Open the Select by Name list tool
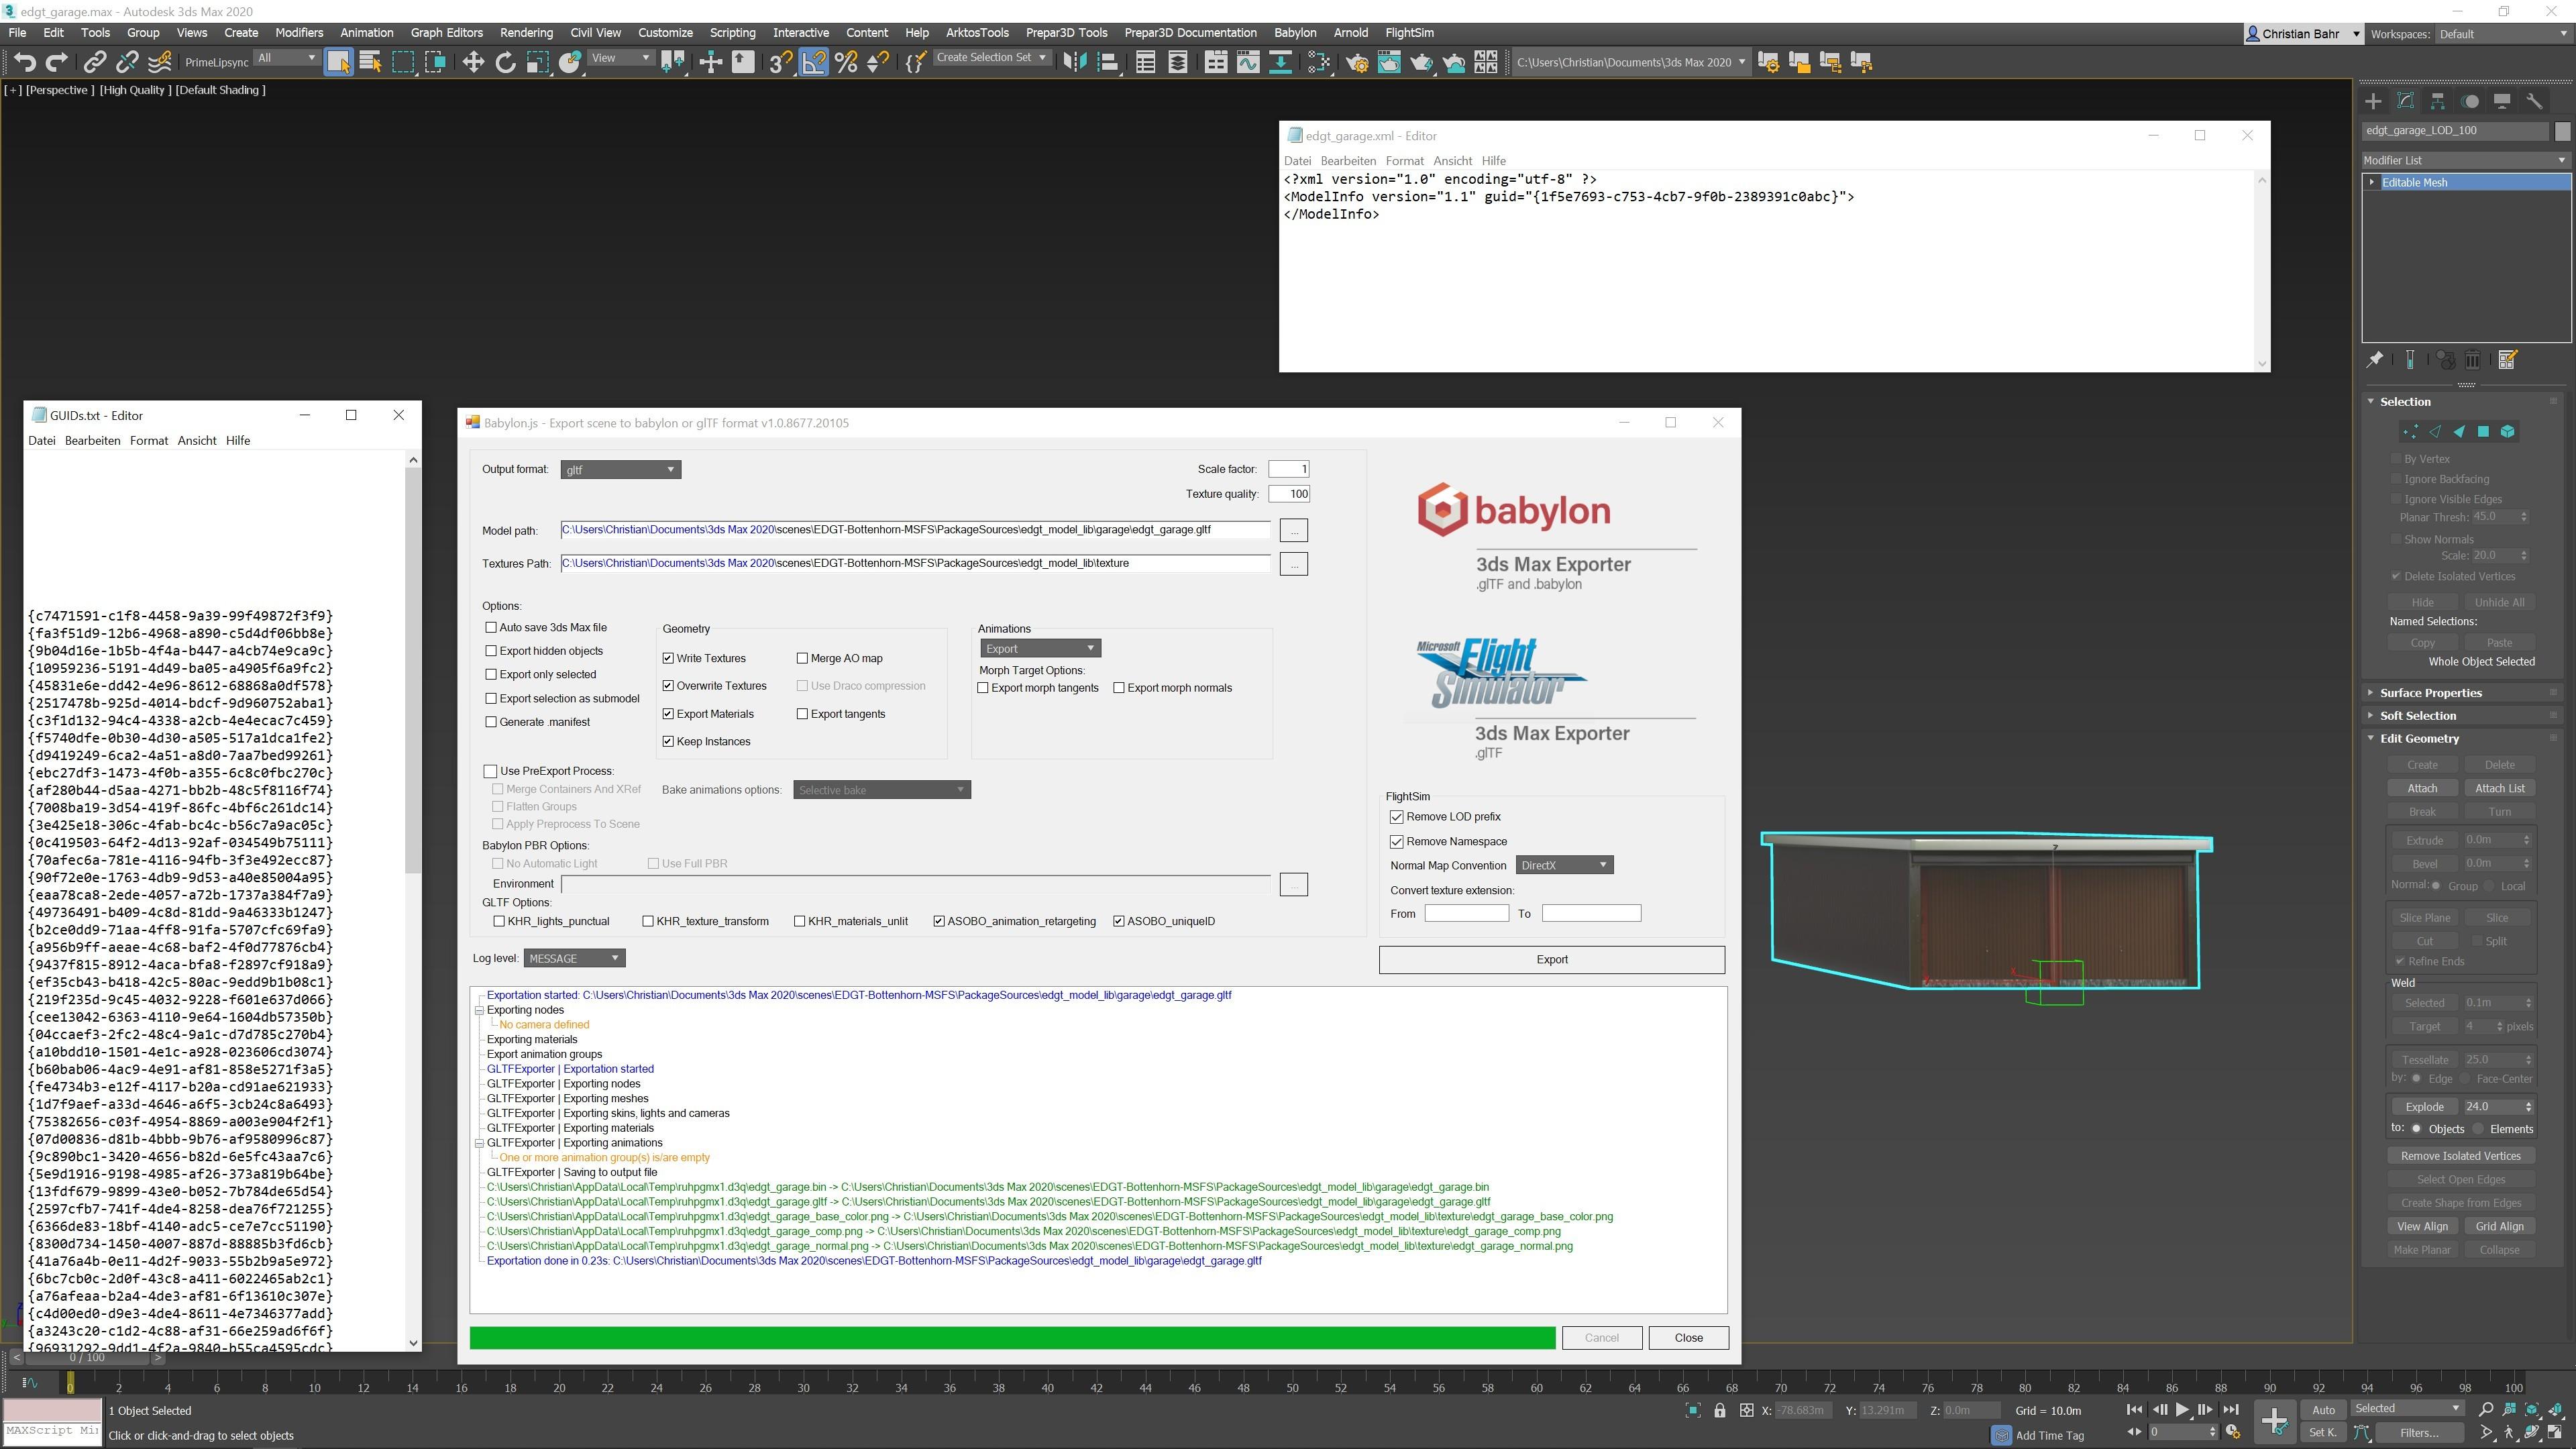The height and width of the screenshot is (1449, 2576). click(x=371, y=62)
